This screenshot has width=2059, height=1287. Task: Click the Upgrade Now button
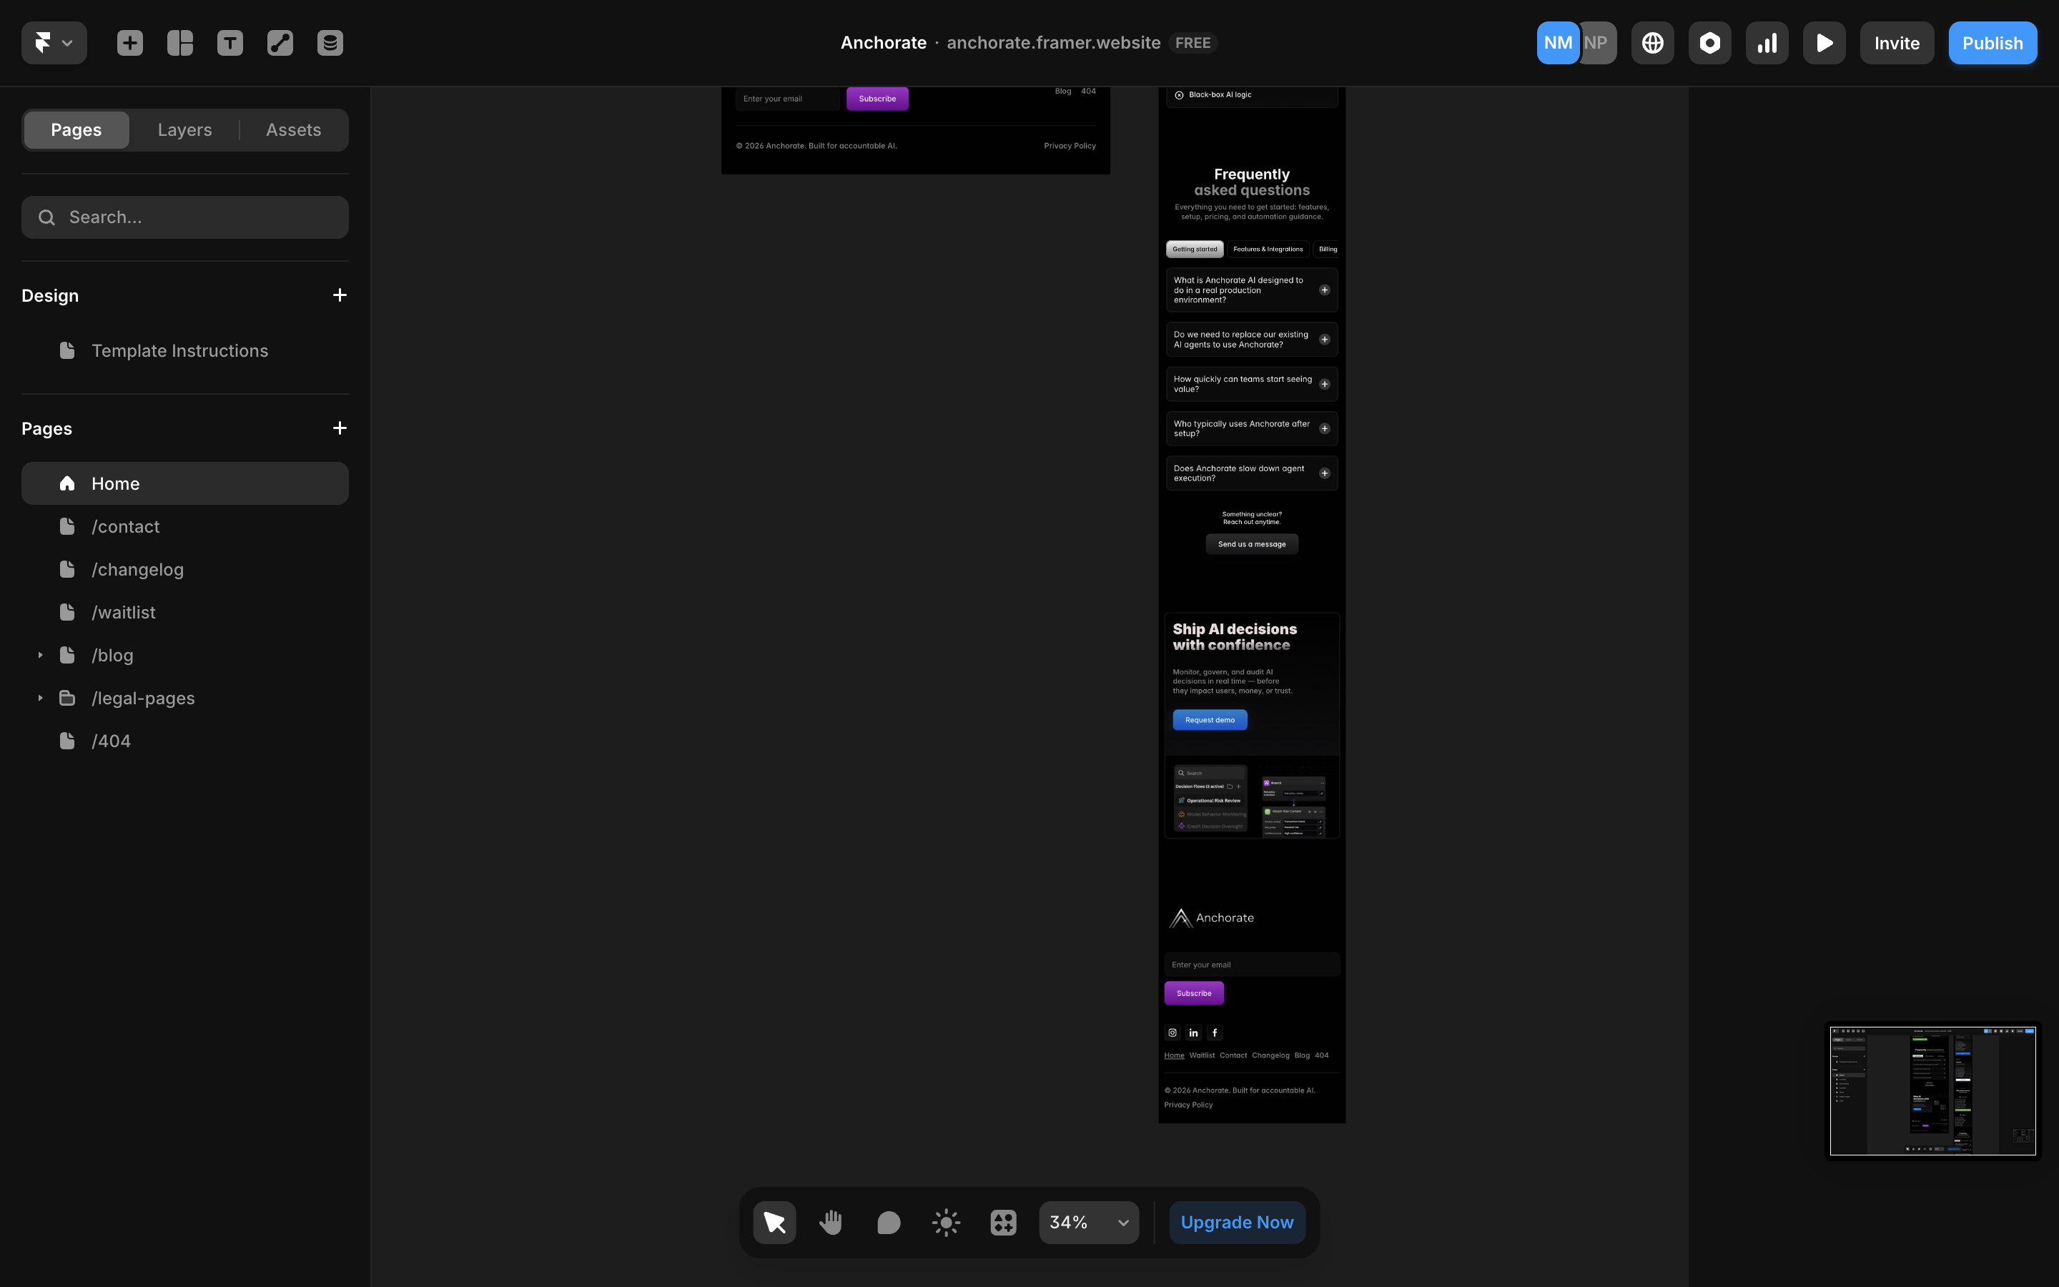point(1237,1221)
